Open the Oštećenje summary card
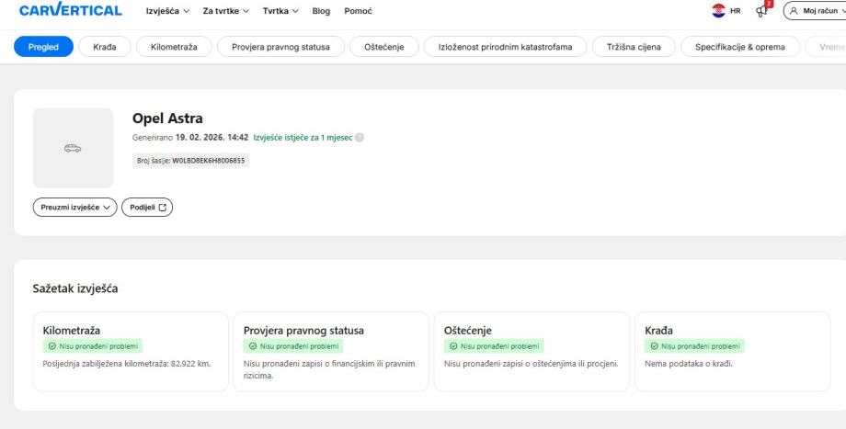 [531, 351]
